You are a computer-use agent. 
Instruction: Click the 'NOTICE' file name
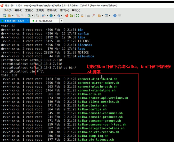pyautogui.click(x=83, y=53)
